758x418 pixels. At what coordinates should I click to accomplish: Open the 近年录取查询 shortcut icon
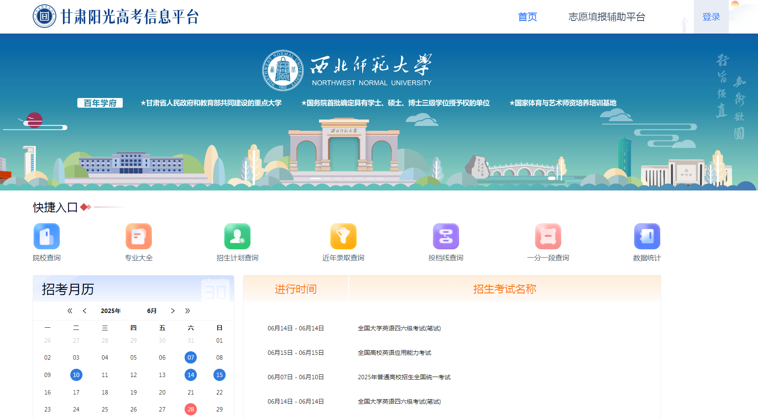[343, 236]
